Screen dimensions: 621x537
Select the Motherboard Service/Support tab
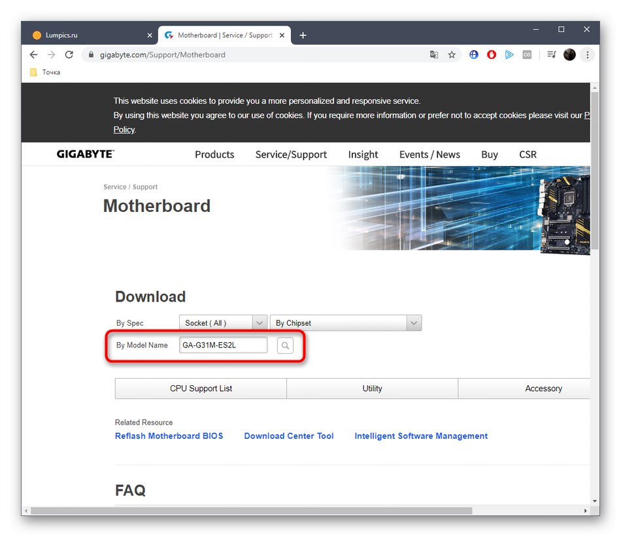pos(225,35)
